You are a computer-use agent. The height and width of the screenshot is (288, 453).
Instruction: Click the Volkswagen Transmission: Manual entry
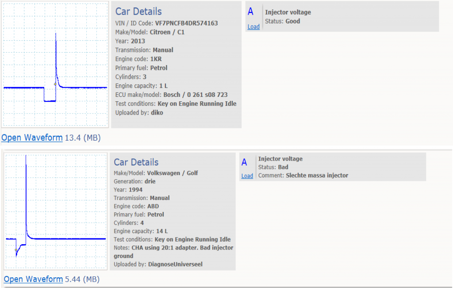[142, 198]
